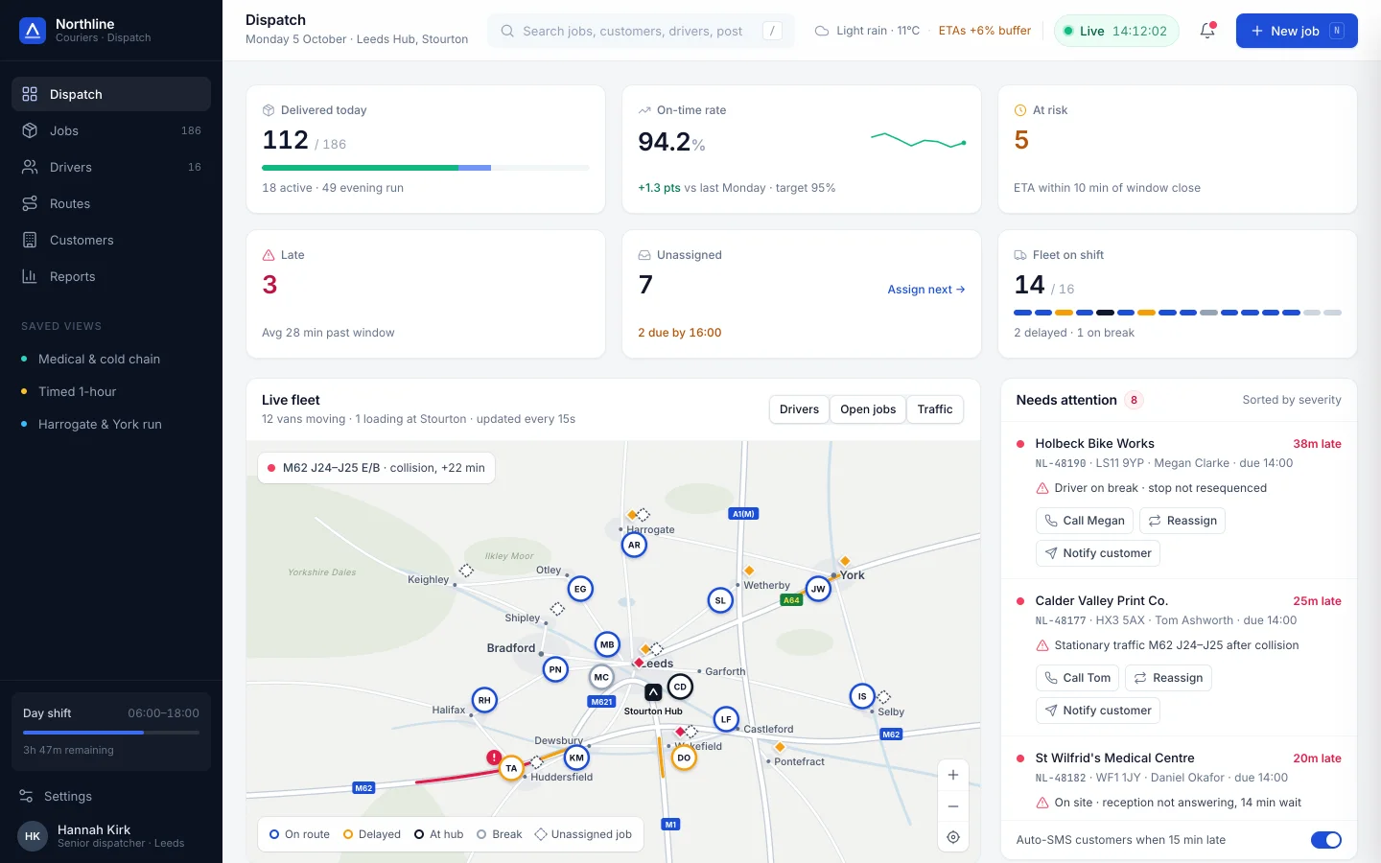1381x863 pixels.
Task: Click M62 J24–J25 collision banner
Action: (376, 468)
